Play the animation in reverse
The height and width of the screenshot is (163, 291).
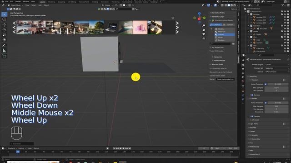click(x=120, y=149)
